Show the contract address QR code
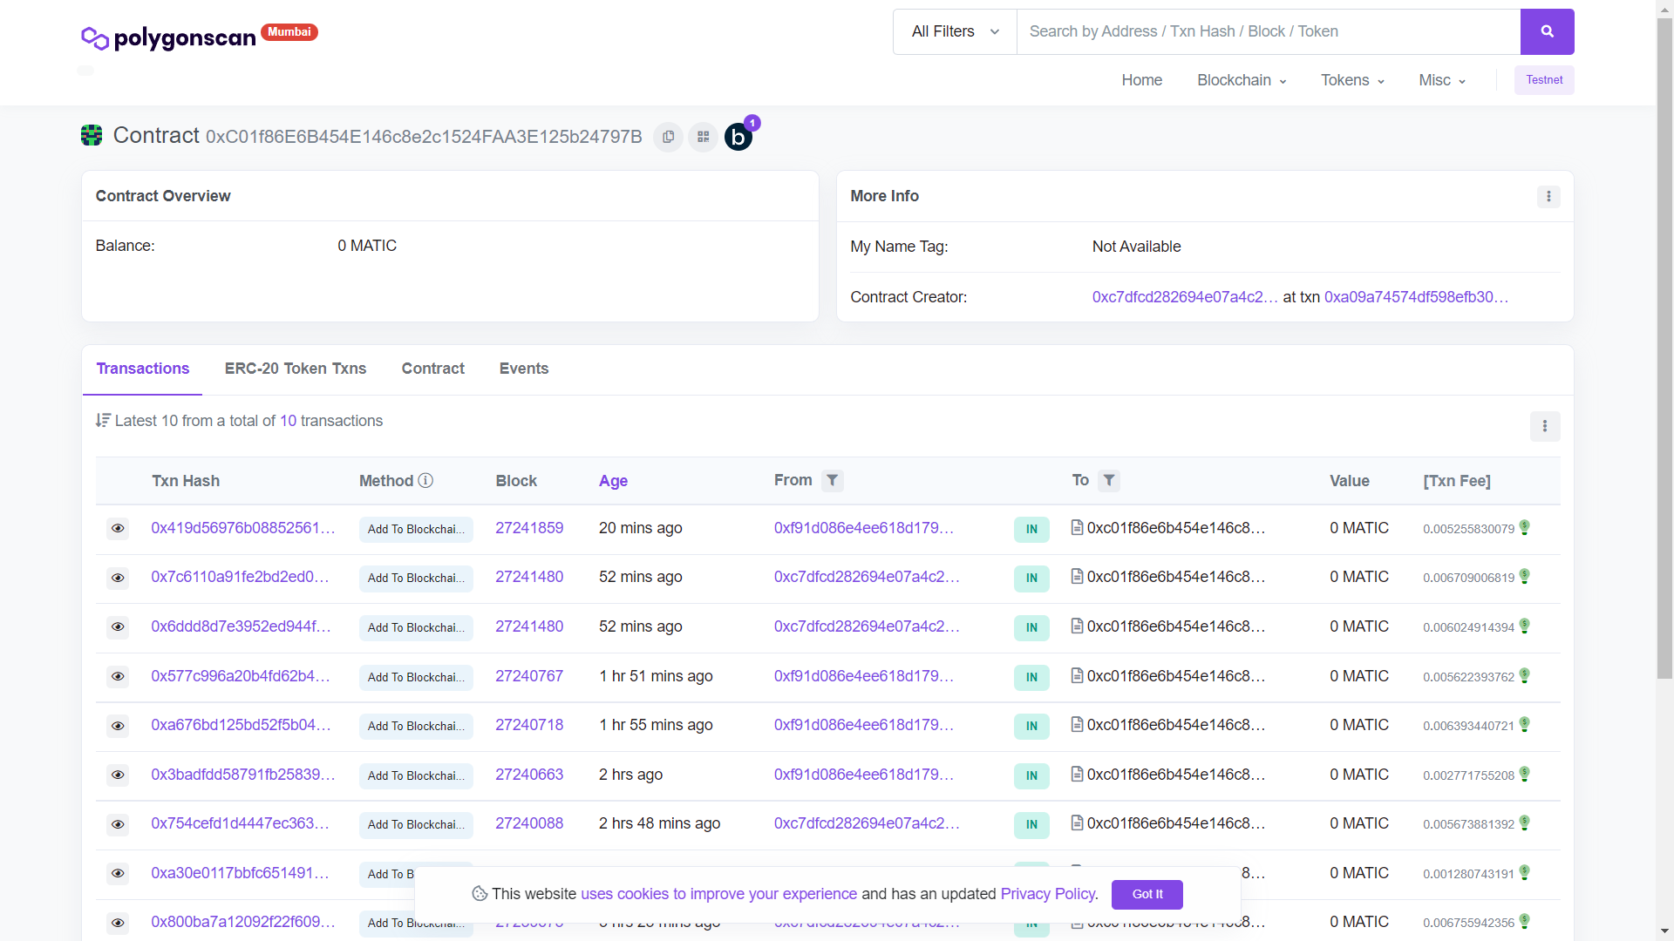1674x941 pixels. pyautogui.click(x=703, y=137)
